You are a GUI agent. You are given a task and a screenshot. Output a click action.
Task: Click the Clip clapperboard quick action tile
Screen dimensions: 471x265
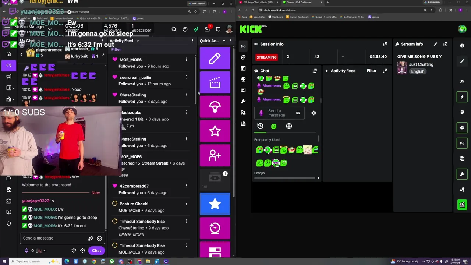click(x=215, y=82)
